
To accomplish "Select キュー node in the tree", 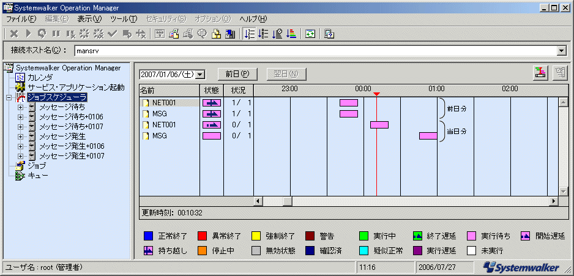I will (38, 176).
